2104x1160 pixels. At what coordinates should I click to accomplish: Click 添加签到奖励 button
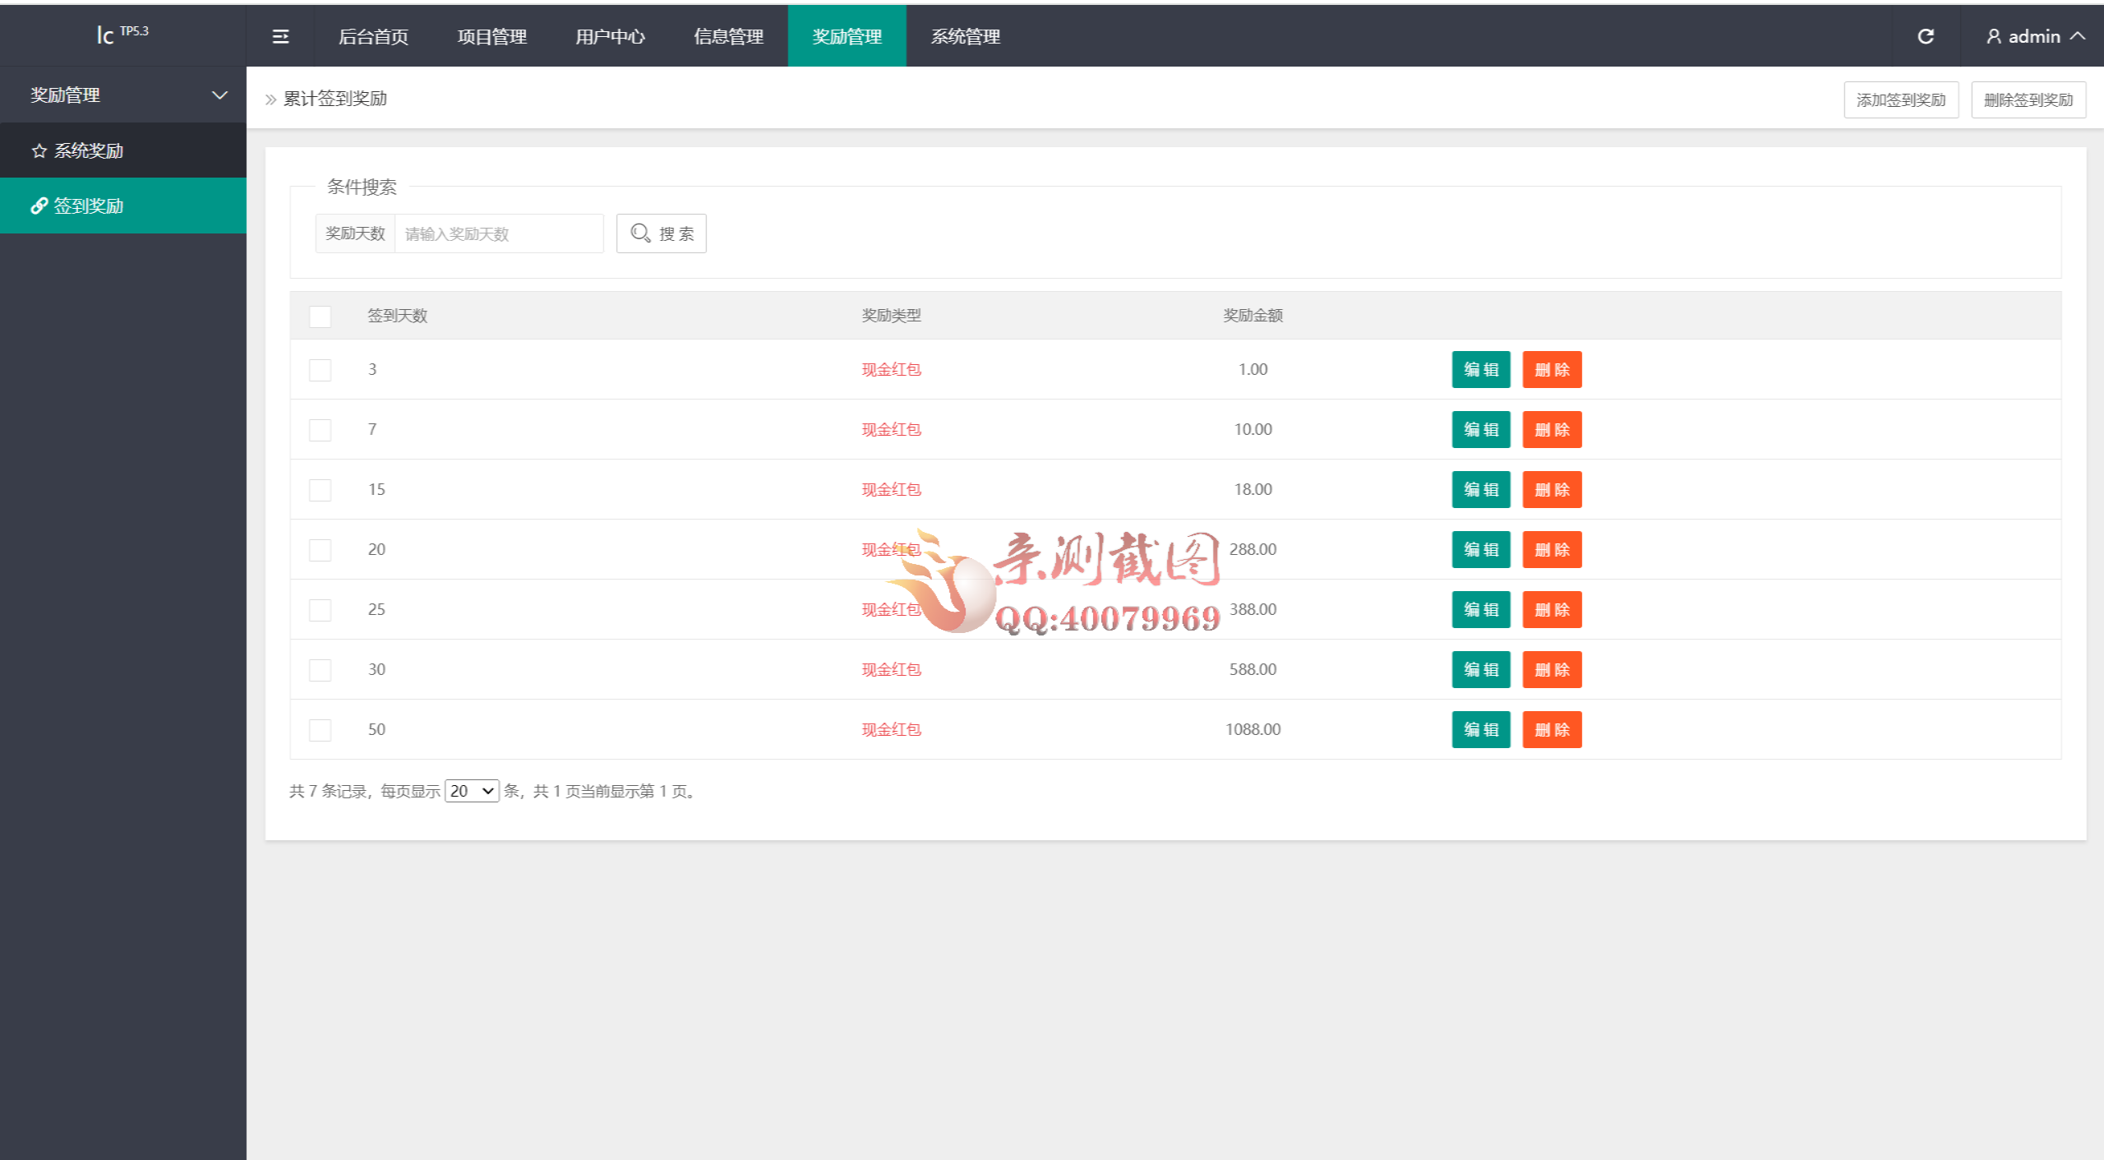[1900, 100]
